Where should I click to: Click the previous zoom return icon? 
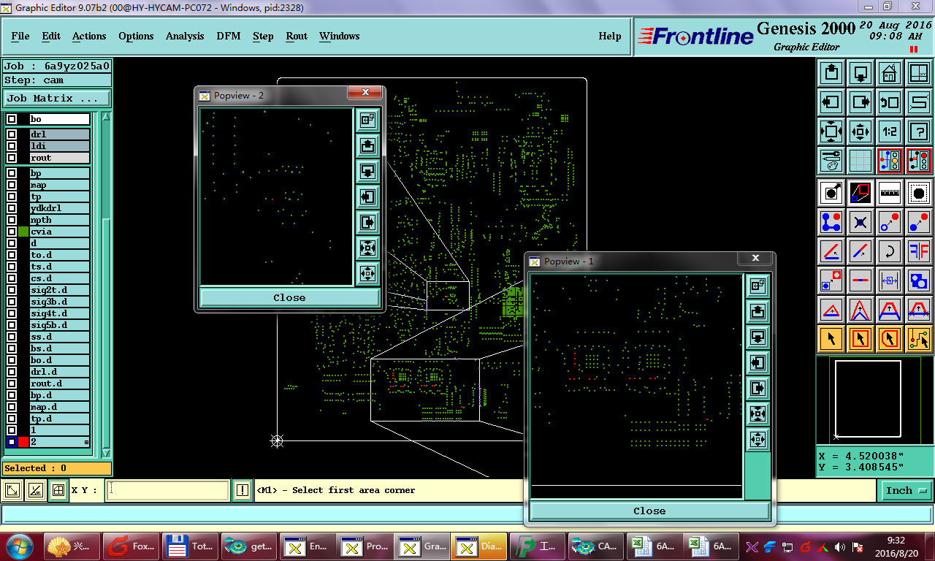(x=890, y=102)
